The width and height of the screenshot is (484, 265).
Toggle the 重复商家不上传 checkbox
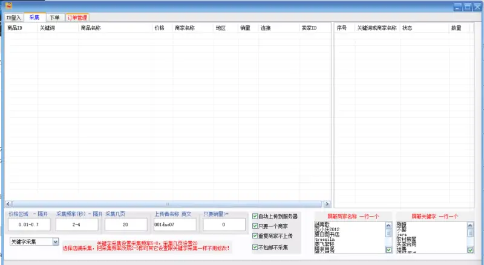click(255, 236)
